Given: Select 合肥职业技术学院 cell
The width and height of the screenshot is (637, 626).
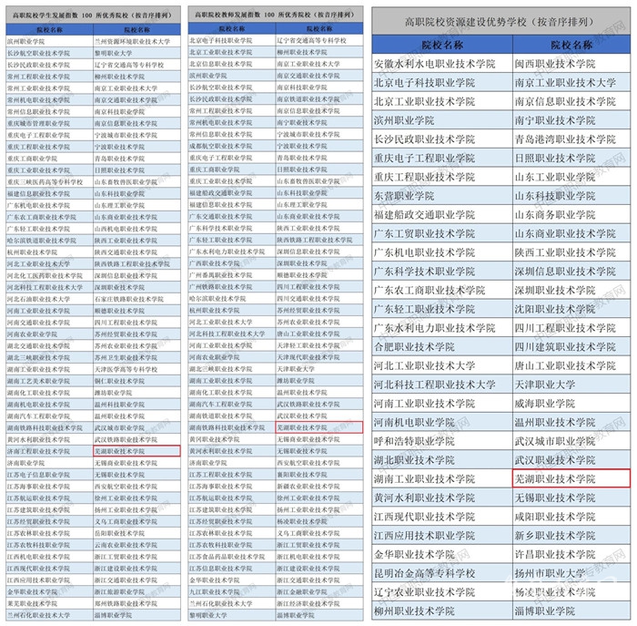Looking at the screenshot, I should point(442,347).
